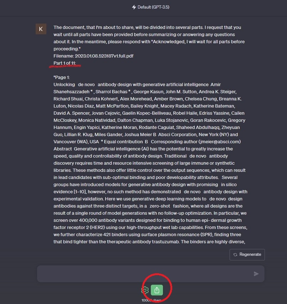287x304 pixels.
Task: Click the "[1–10]" citation reference
Action: pyautogui.click(x=80, y=192)
